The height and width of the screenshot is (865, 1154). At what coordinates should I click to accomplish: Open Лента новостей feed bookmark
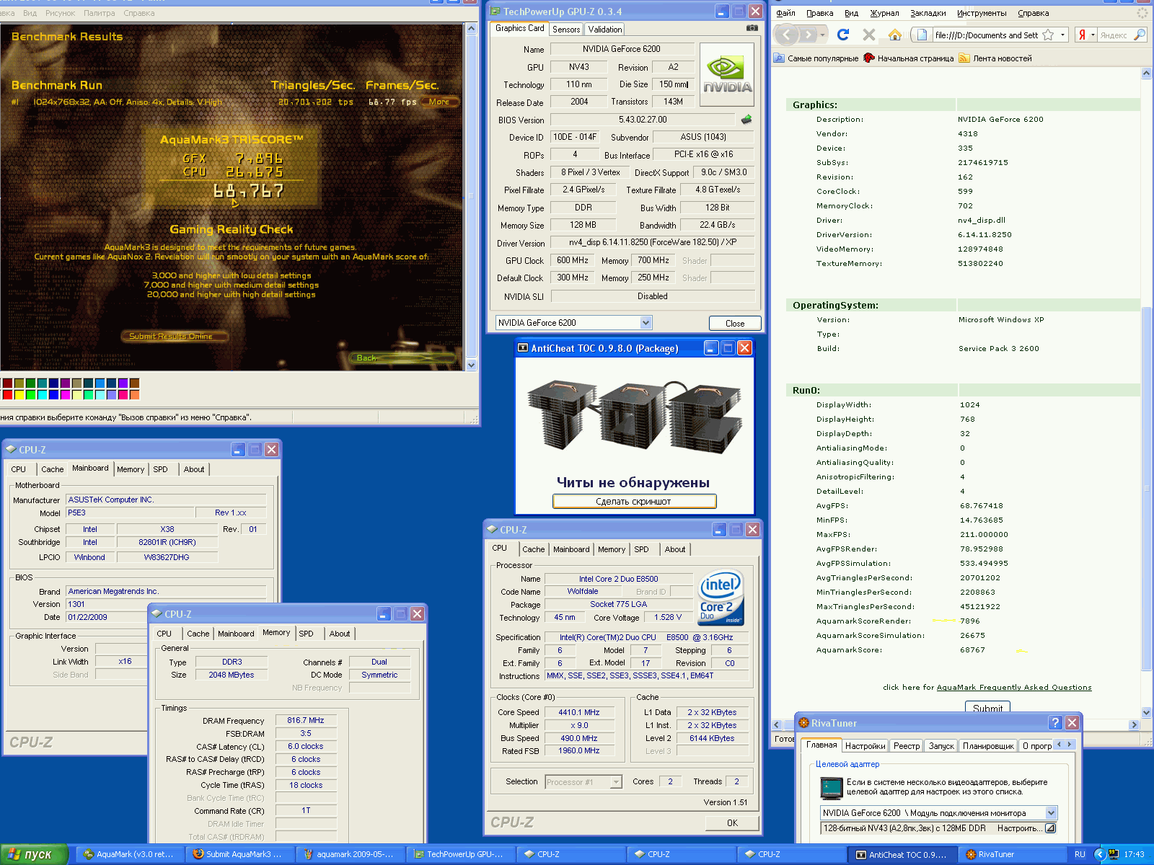point(996,58)
